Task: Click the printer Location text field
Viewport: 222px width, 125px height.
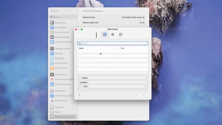Action: [117, 82]
